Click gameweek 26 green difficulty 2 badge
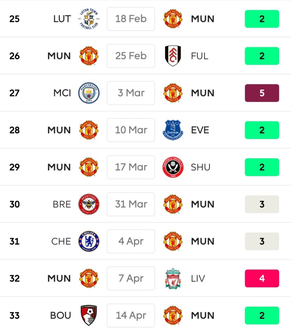Screen dimensions: 291x333 (262, 56)
